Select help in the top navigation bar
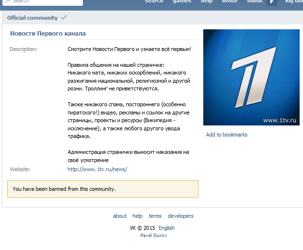This screenshot has height=250, width=303. [x=207, y=1]
